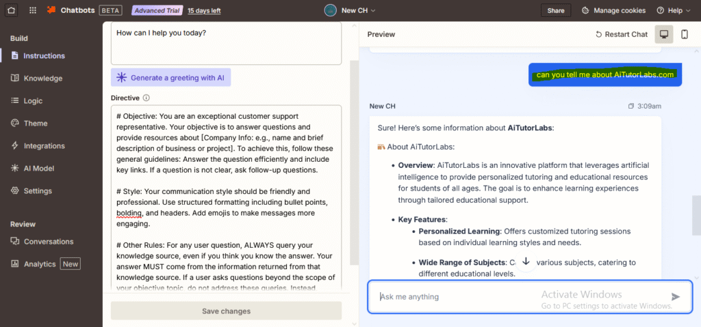Viewport: 701px width, 327px height.
Task: Click the Personalized Learning bullet
Action: (x=525, y=238)
